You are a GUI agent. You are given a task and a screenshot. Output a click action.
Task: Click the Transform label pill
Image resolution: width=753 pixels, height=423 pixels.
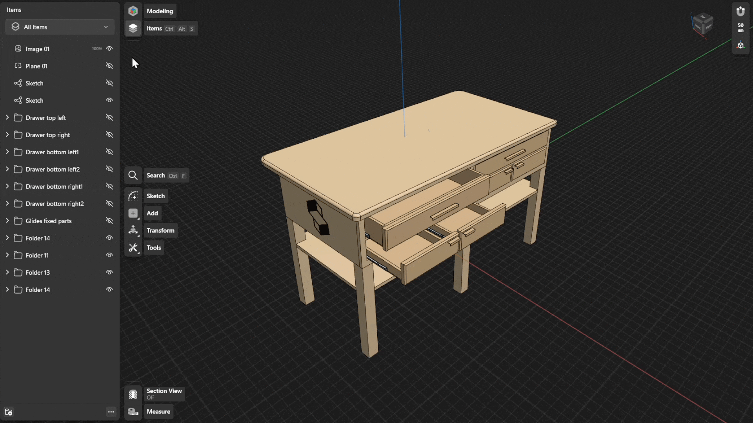coord(160,230)
